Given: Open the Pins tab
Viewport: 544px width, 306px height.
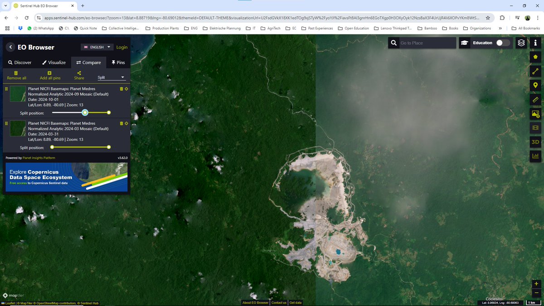Looking at the screenshot, I should point(118,63).
